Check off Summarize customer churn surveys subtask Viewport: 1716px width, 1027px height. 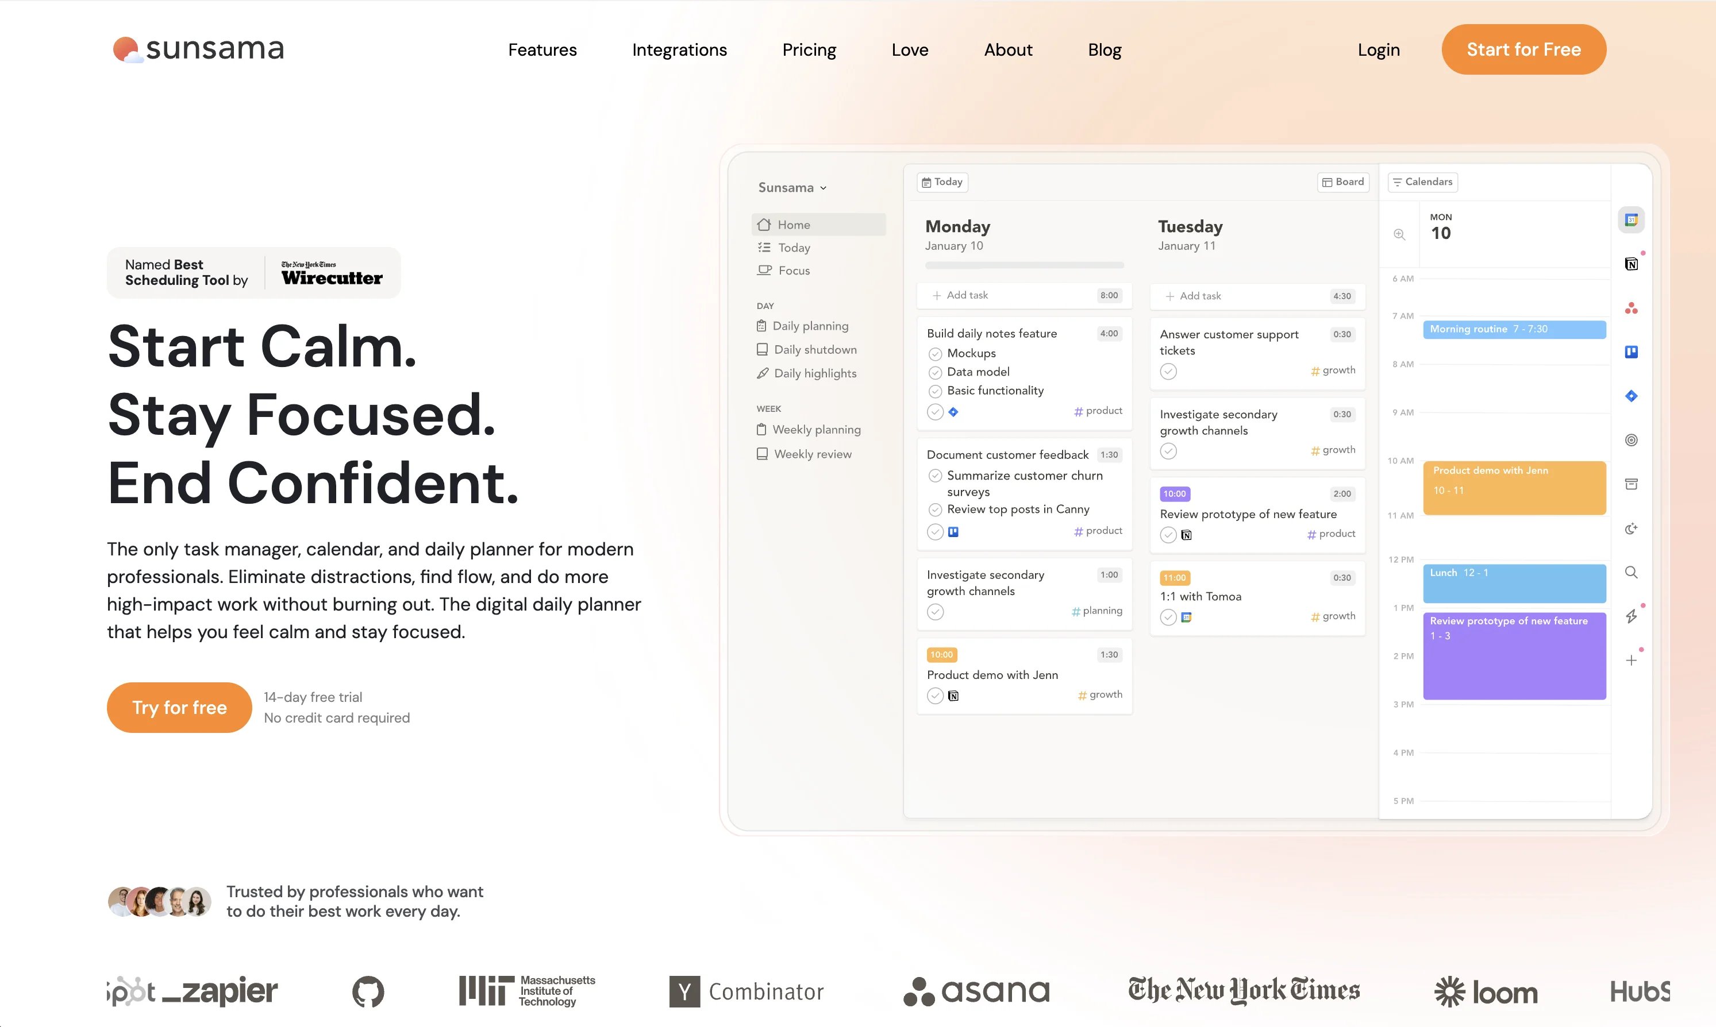935,476
